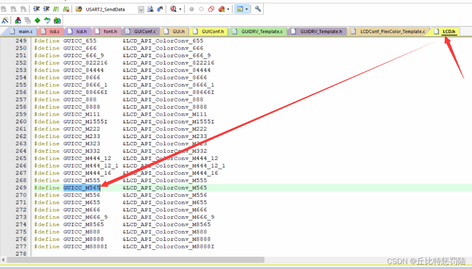
Task: Open window layout dropdown arrow
Action: 247,9
